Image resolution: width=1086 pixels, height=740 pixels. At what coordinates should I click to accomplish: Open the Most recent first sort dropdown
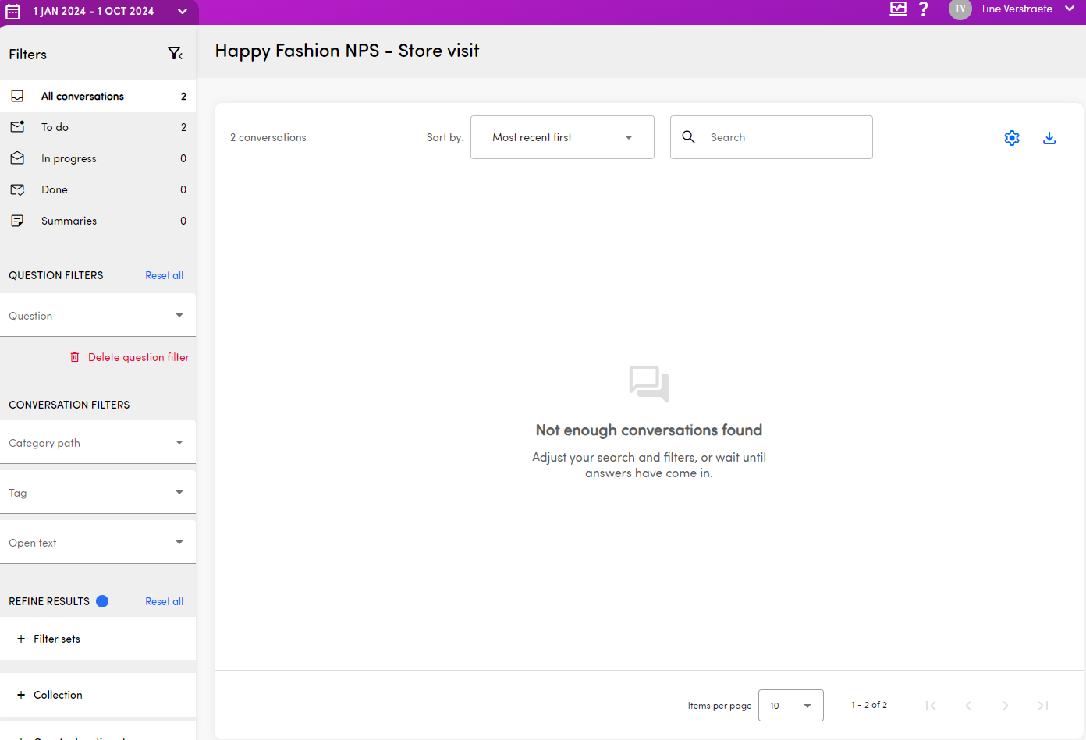563,137
